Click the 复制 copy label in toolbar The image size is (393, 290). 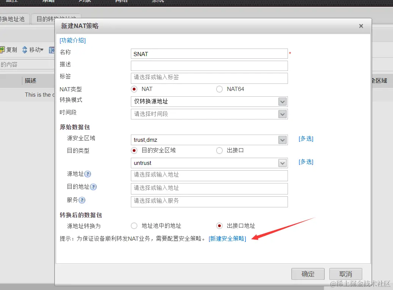click(x=11, y=50)
